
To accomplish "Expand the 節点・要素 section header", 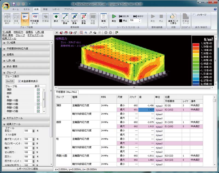I will pyautogui.click(x=26, y=67).
